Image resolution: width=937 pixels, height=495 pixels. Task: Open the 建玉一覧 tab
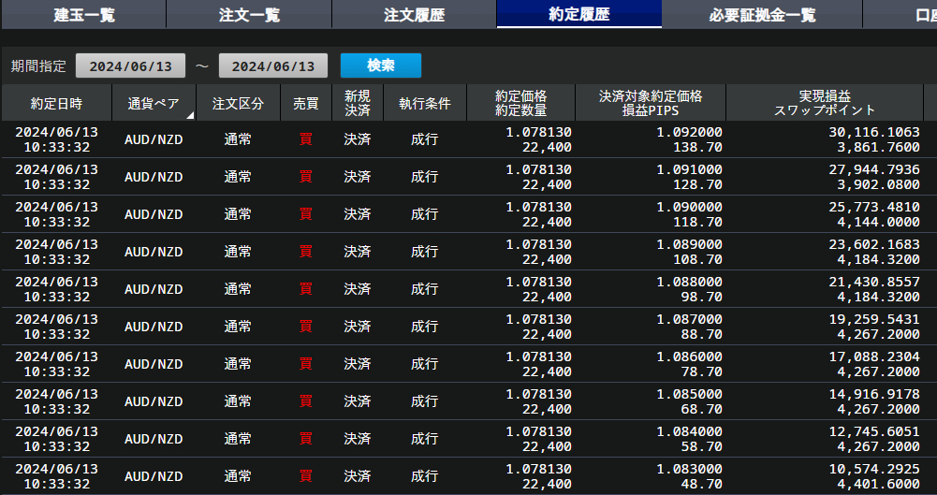[83, 14]
